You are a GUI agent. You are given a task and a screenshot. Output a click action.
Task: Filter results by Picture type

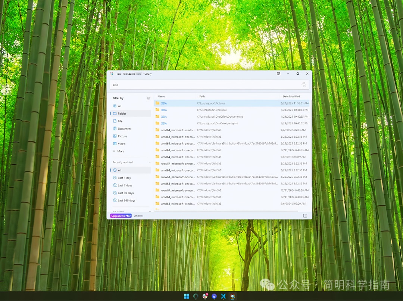tap(122, 136)
